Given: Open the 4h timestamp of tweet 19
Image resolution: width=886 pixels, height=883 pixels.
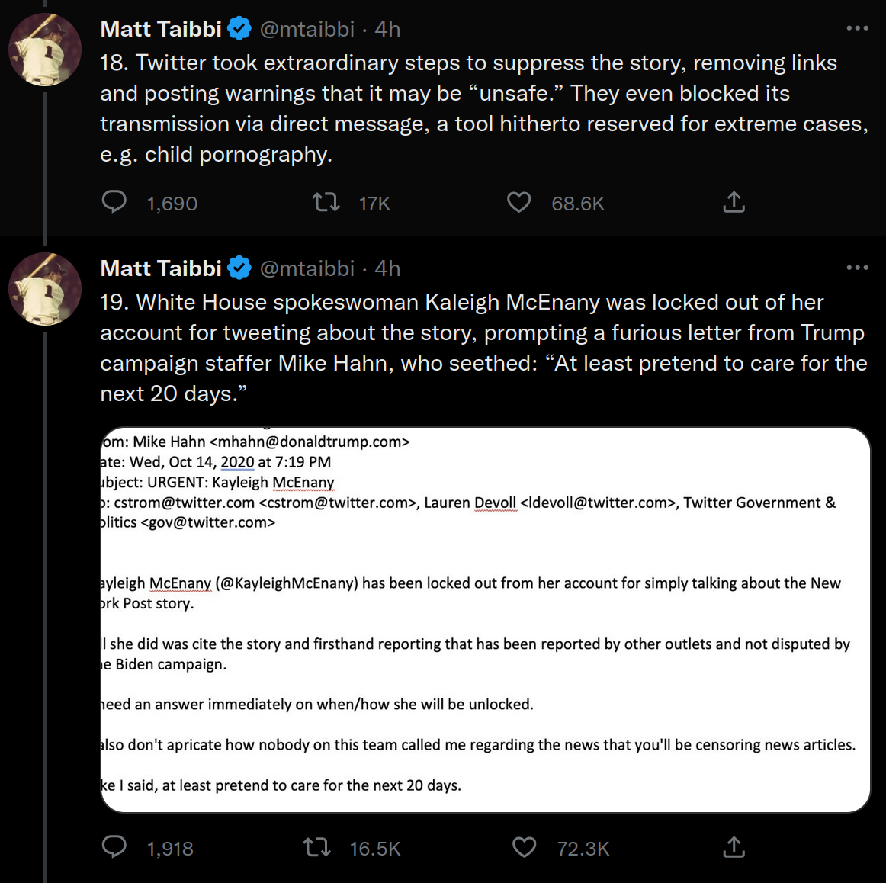Looking at the screenshot, I should 387,268.
